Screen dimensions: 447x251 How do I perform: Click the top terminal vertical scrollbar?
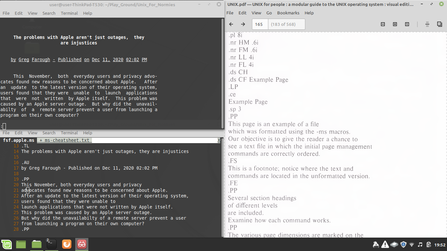(x=223, y=74)
